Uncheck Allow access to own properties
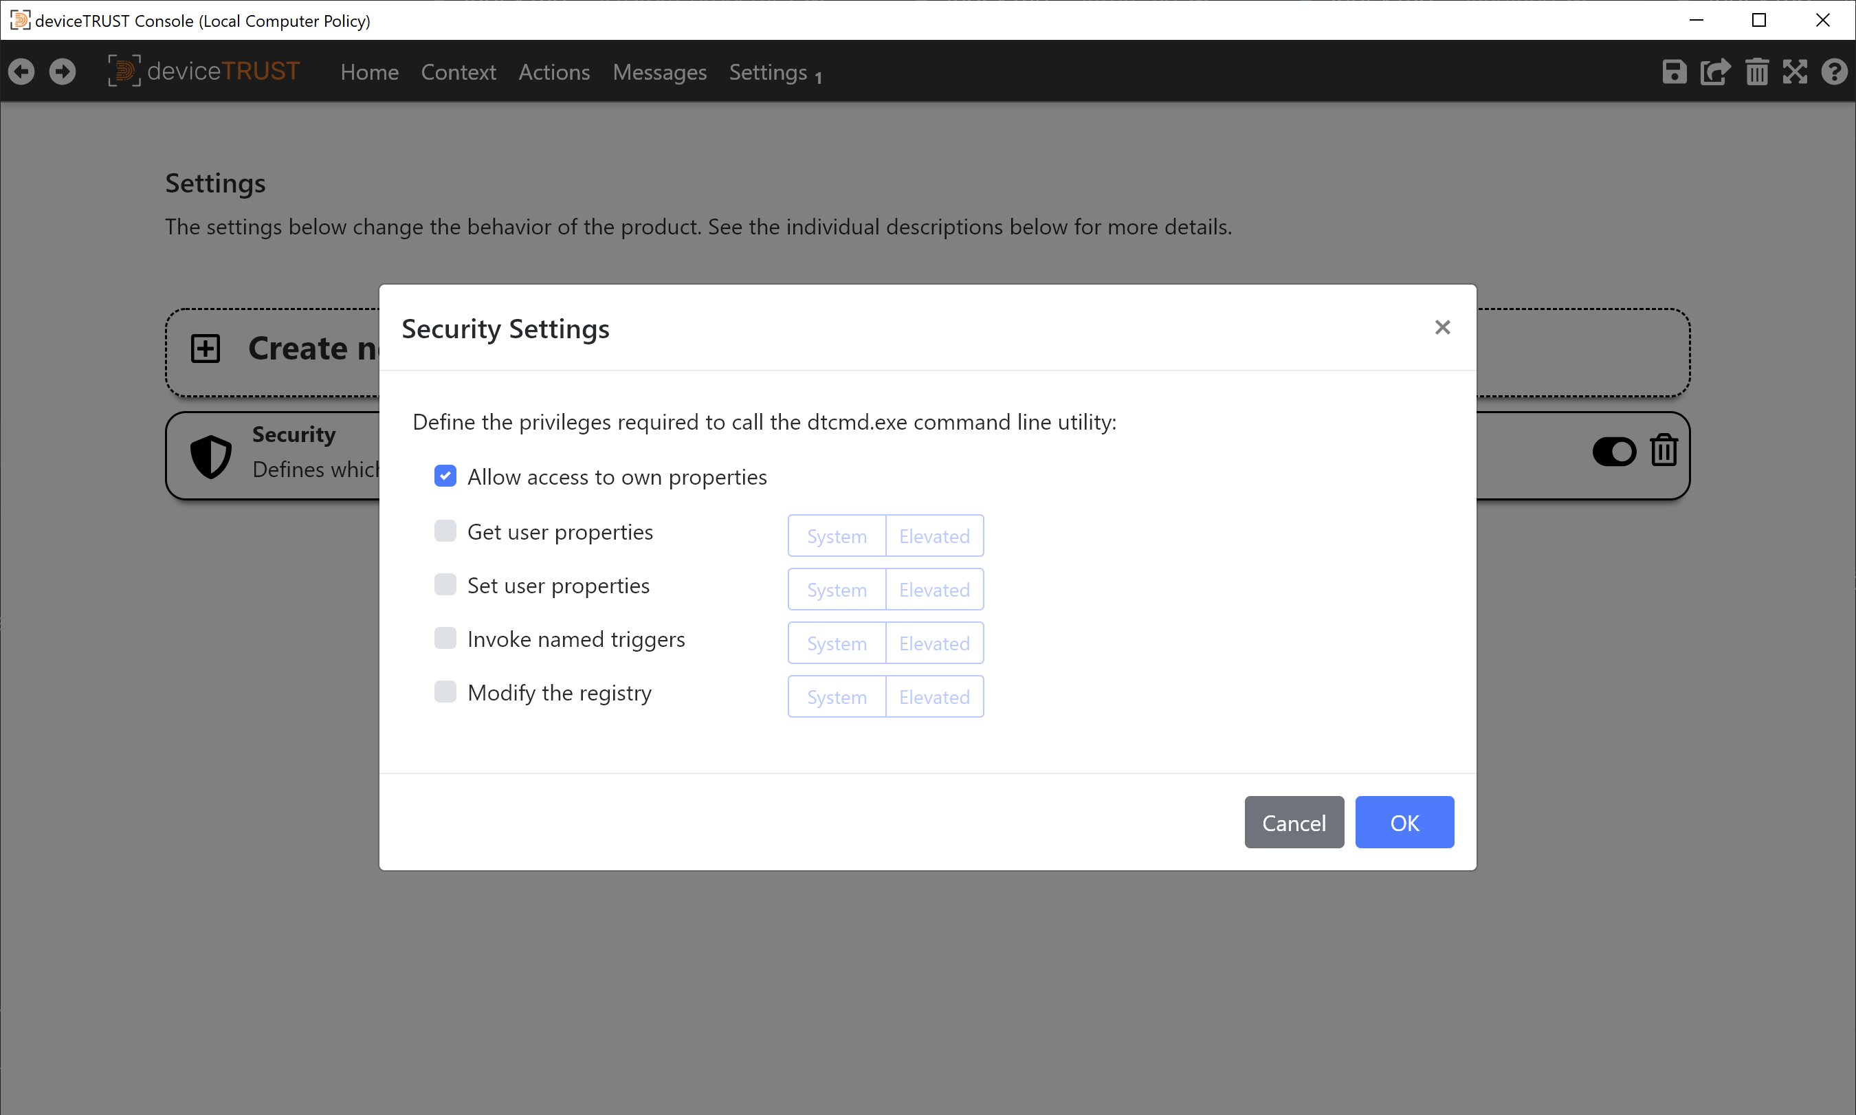This screenshot has width=1856, height=1115. coord(445,476)
